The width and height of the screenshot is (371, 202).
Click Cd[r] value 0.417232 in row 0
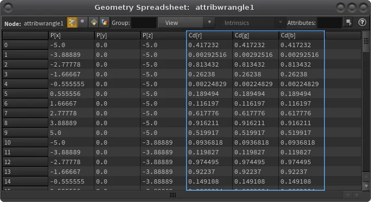point(203,45)
